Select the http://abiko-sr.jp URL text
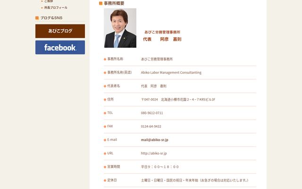 pyautogui.click(x=154, y=153)
